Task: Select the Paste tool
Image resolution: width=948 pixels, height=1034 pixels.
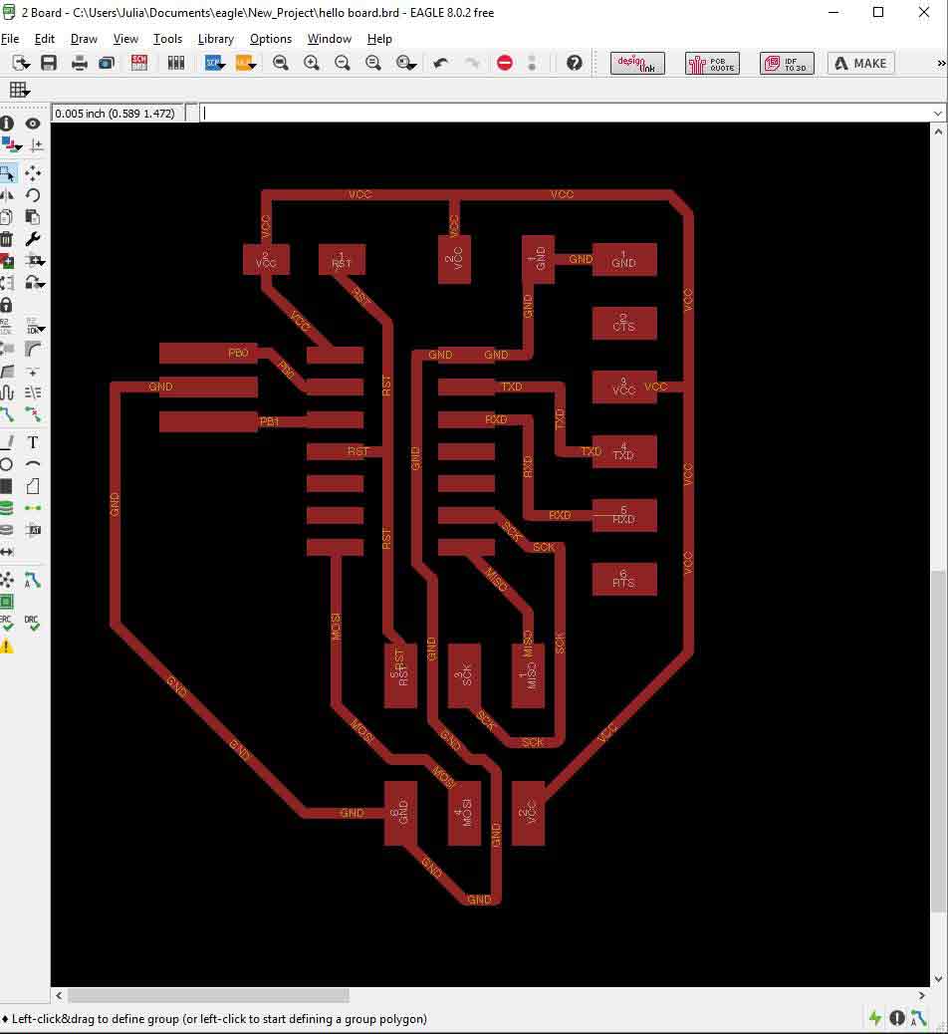Action: pos(33,217)
